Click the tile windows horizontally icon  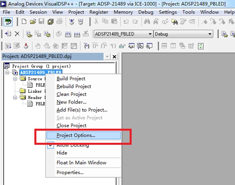pyautogui.click(x=164, y=46)
